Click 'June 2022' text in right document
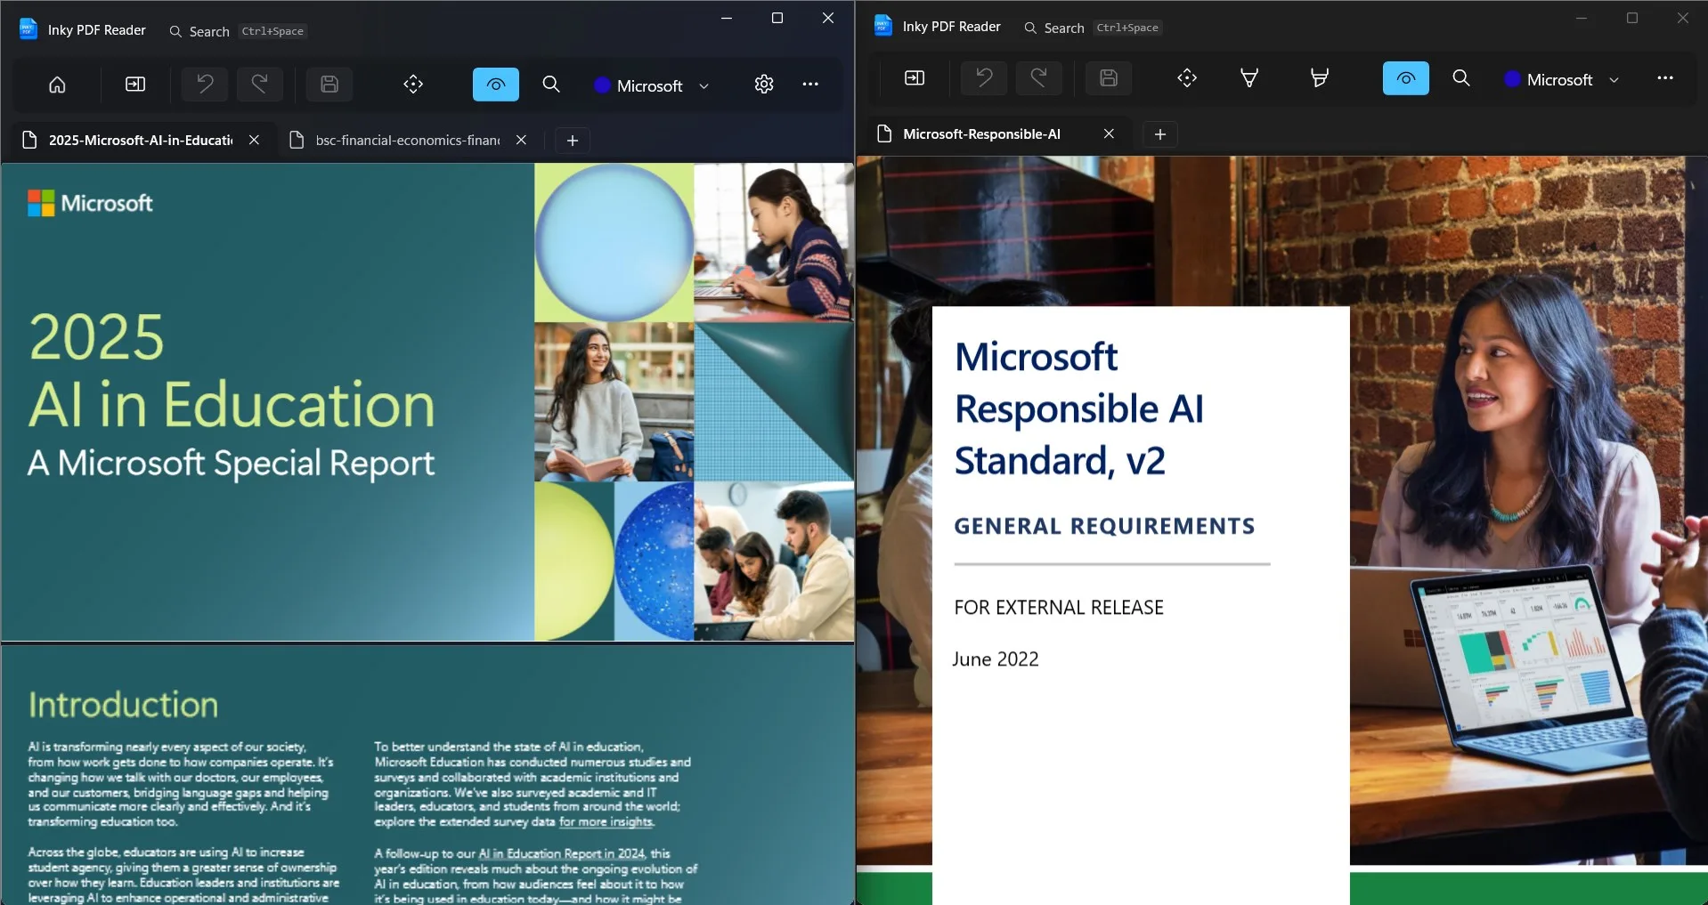 pyautogui.click(x=996, y=659)
